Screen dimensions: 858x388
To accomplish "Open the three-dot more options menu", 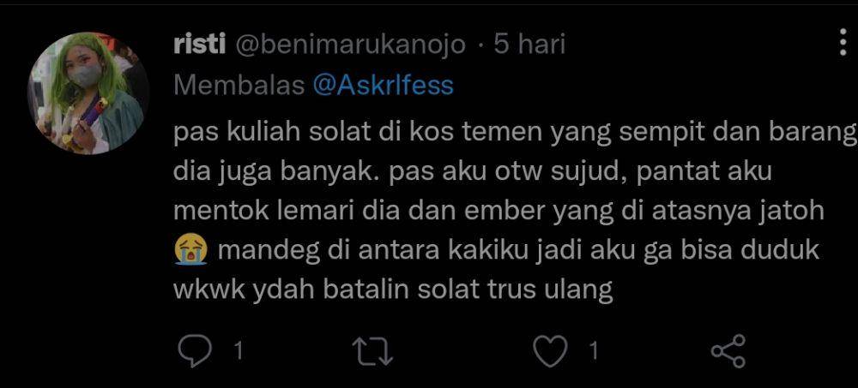I will click(843, 44).
